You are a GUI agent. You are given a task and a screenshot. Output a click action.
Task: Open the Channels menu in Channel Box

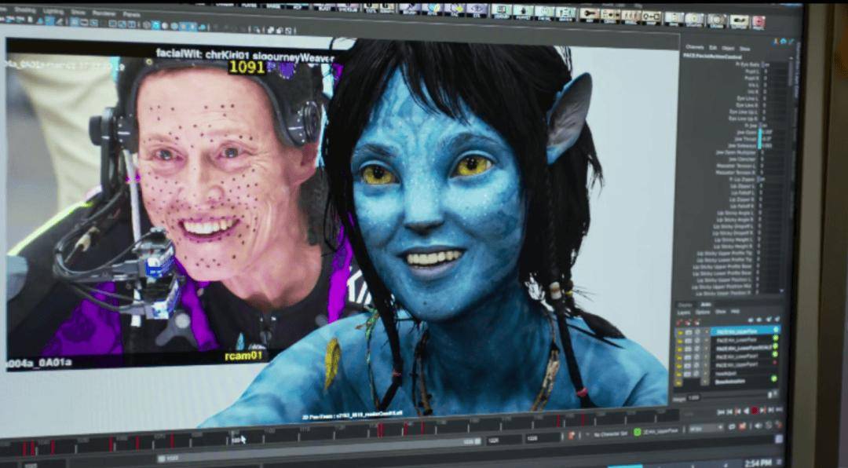[694, 47]
